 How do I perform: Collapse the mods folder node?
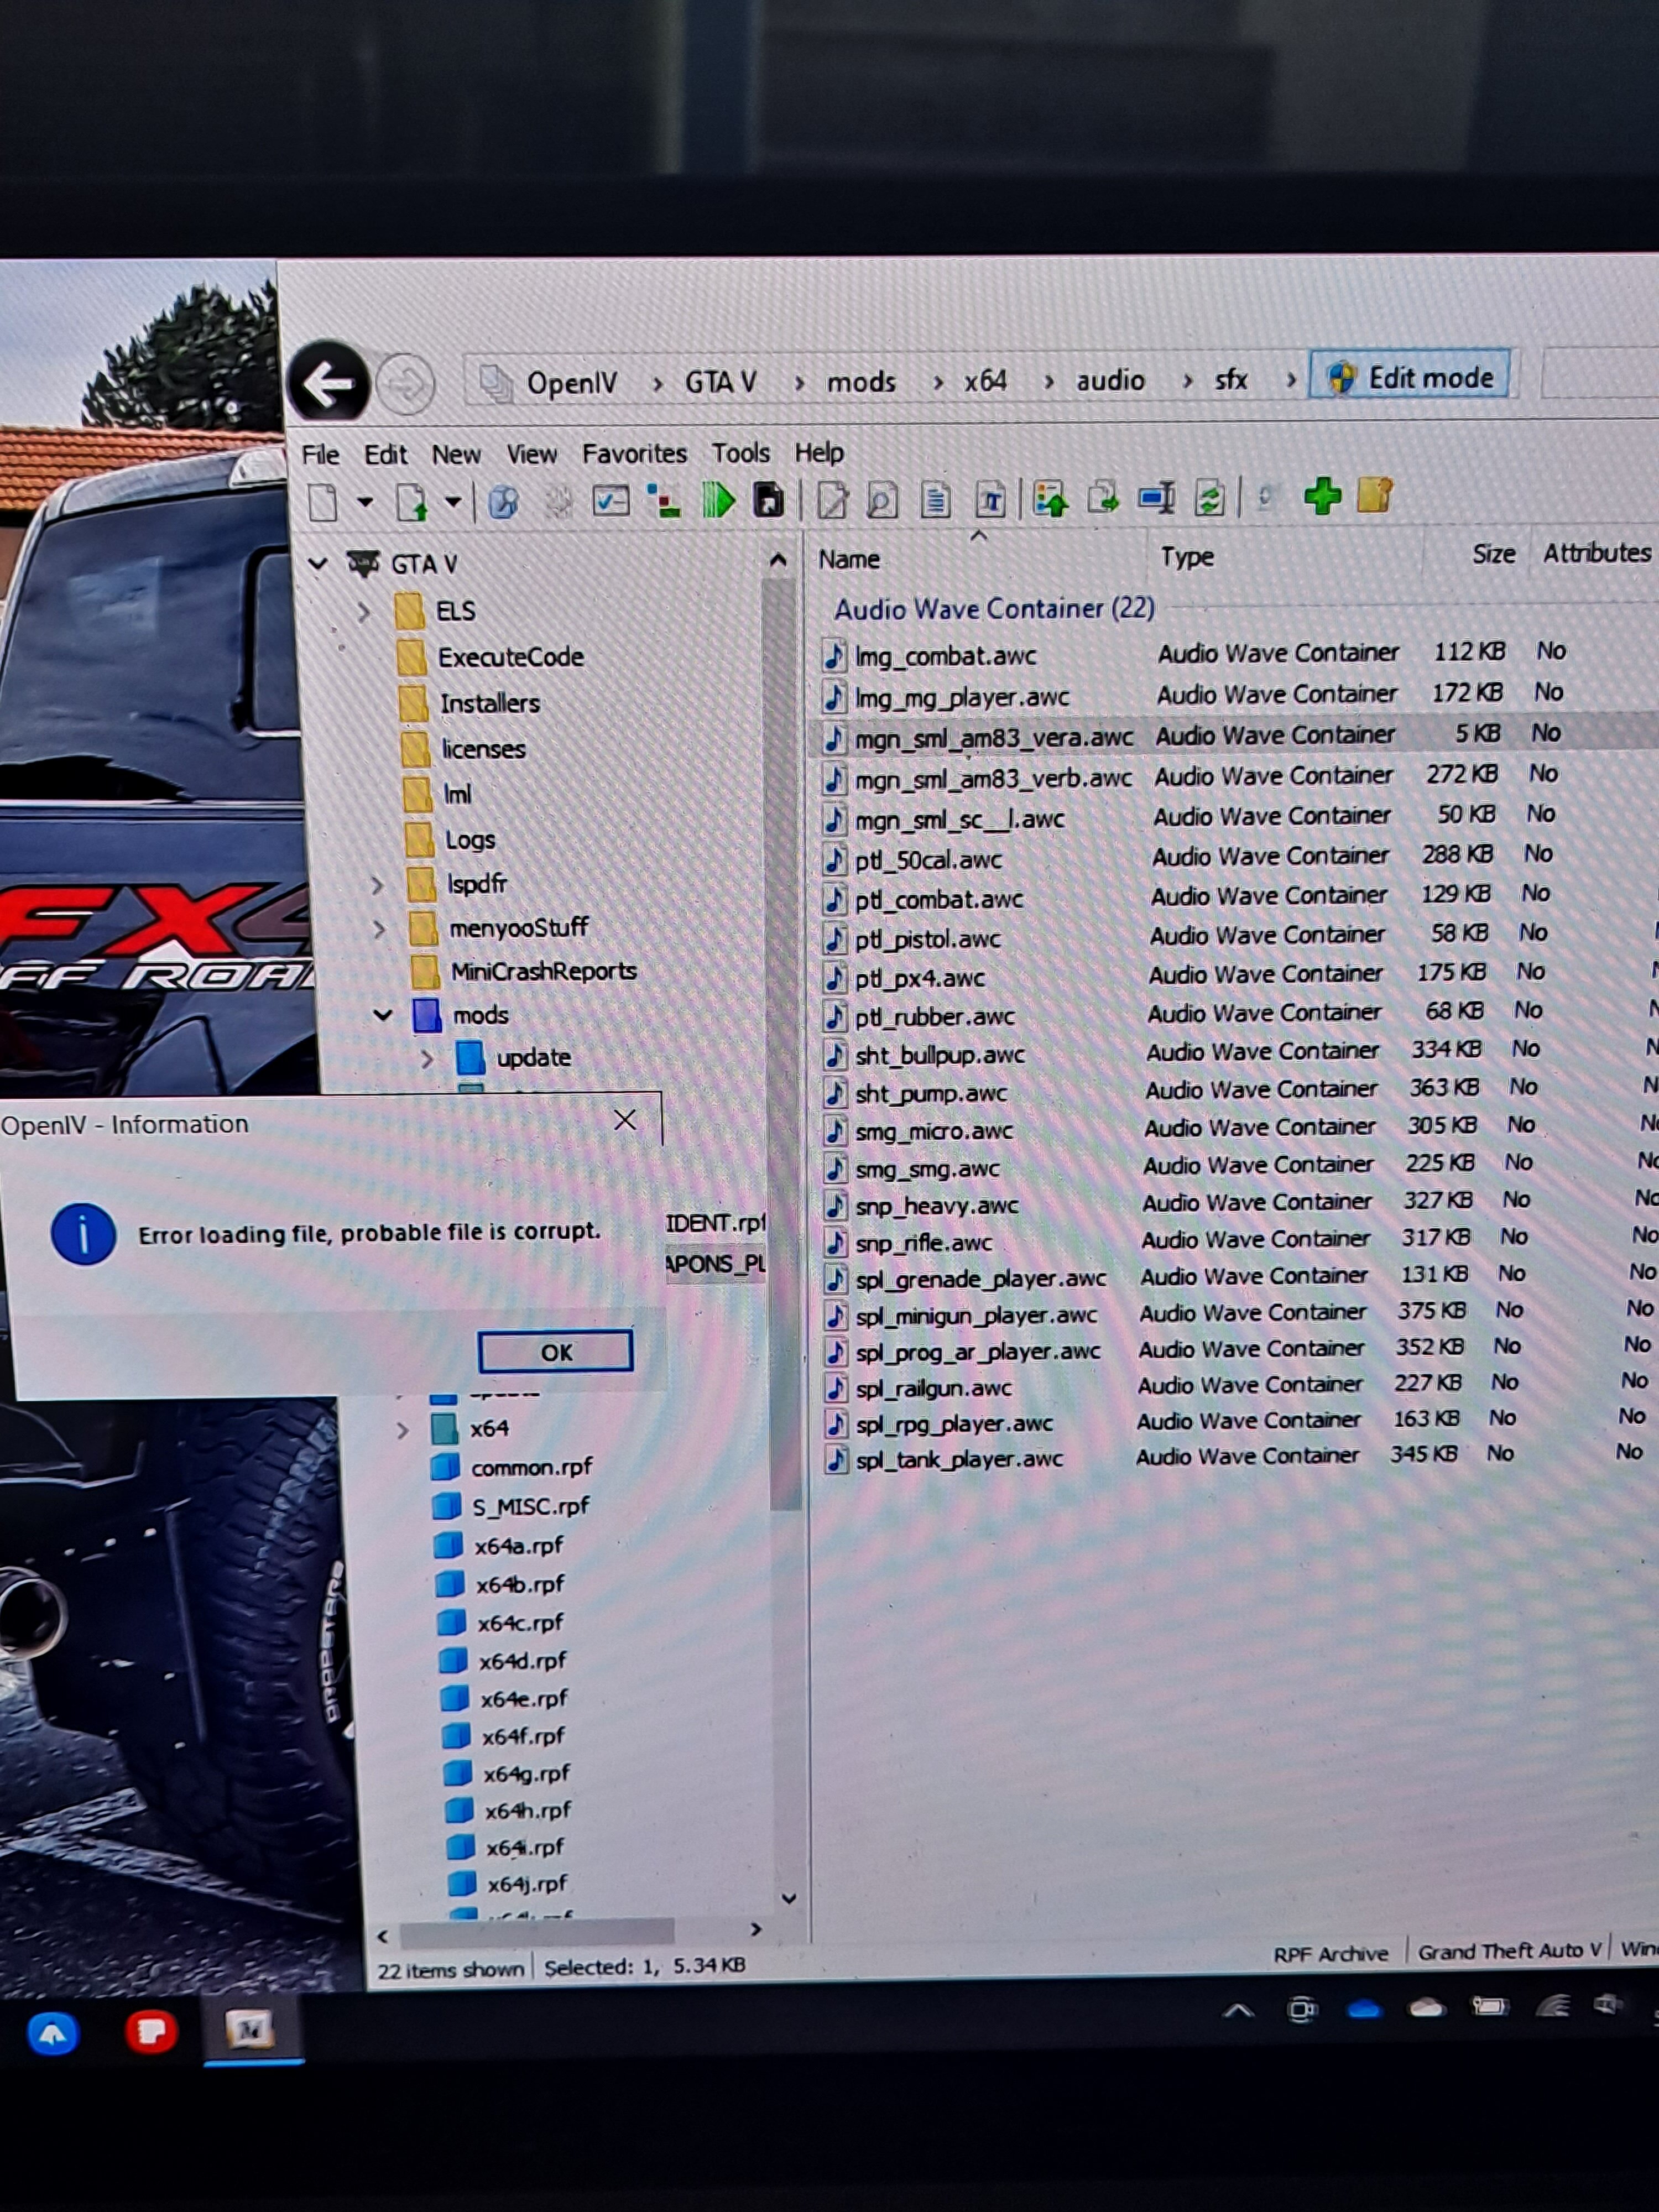[383, 1015]
